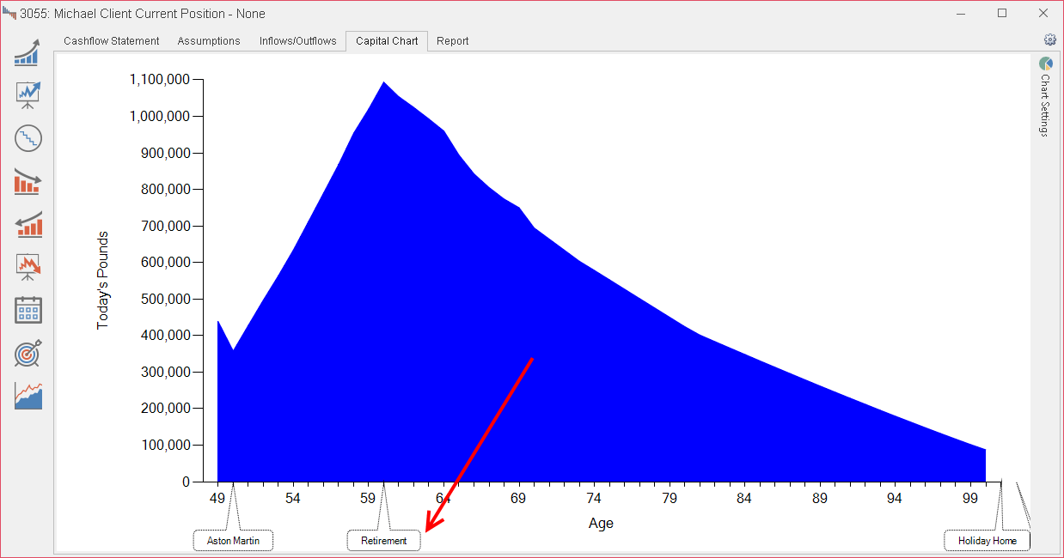Select the blue area chart sidebar icon

click(28, 396)
